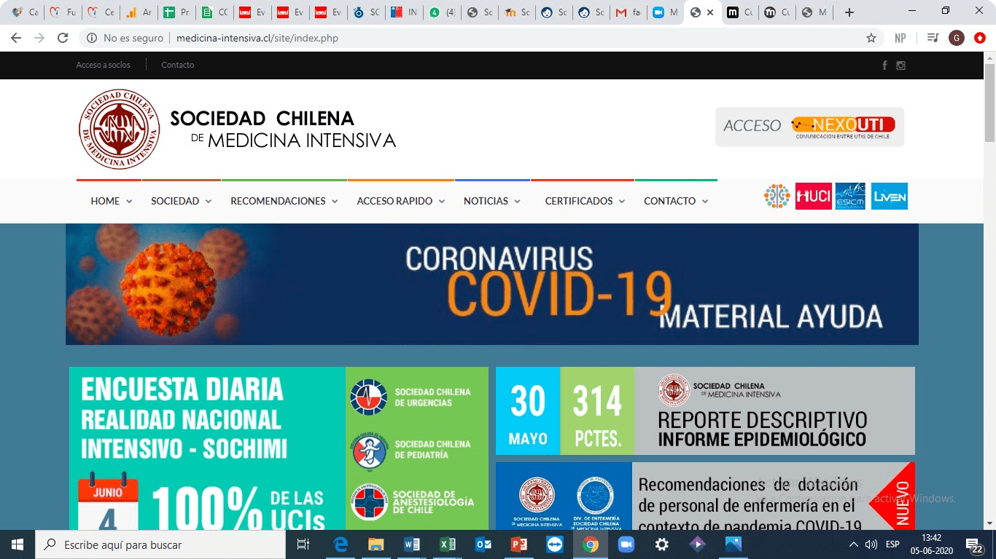Open Word from the taskbar
This screenshot has height=559, width=996.
[412, 544]
